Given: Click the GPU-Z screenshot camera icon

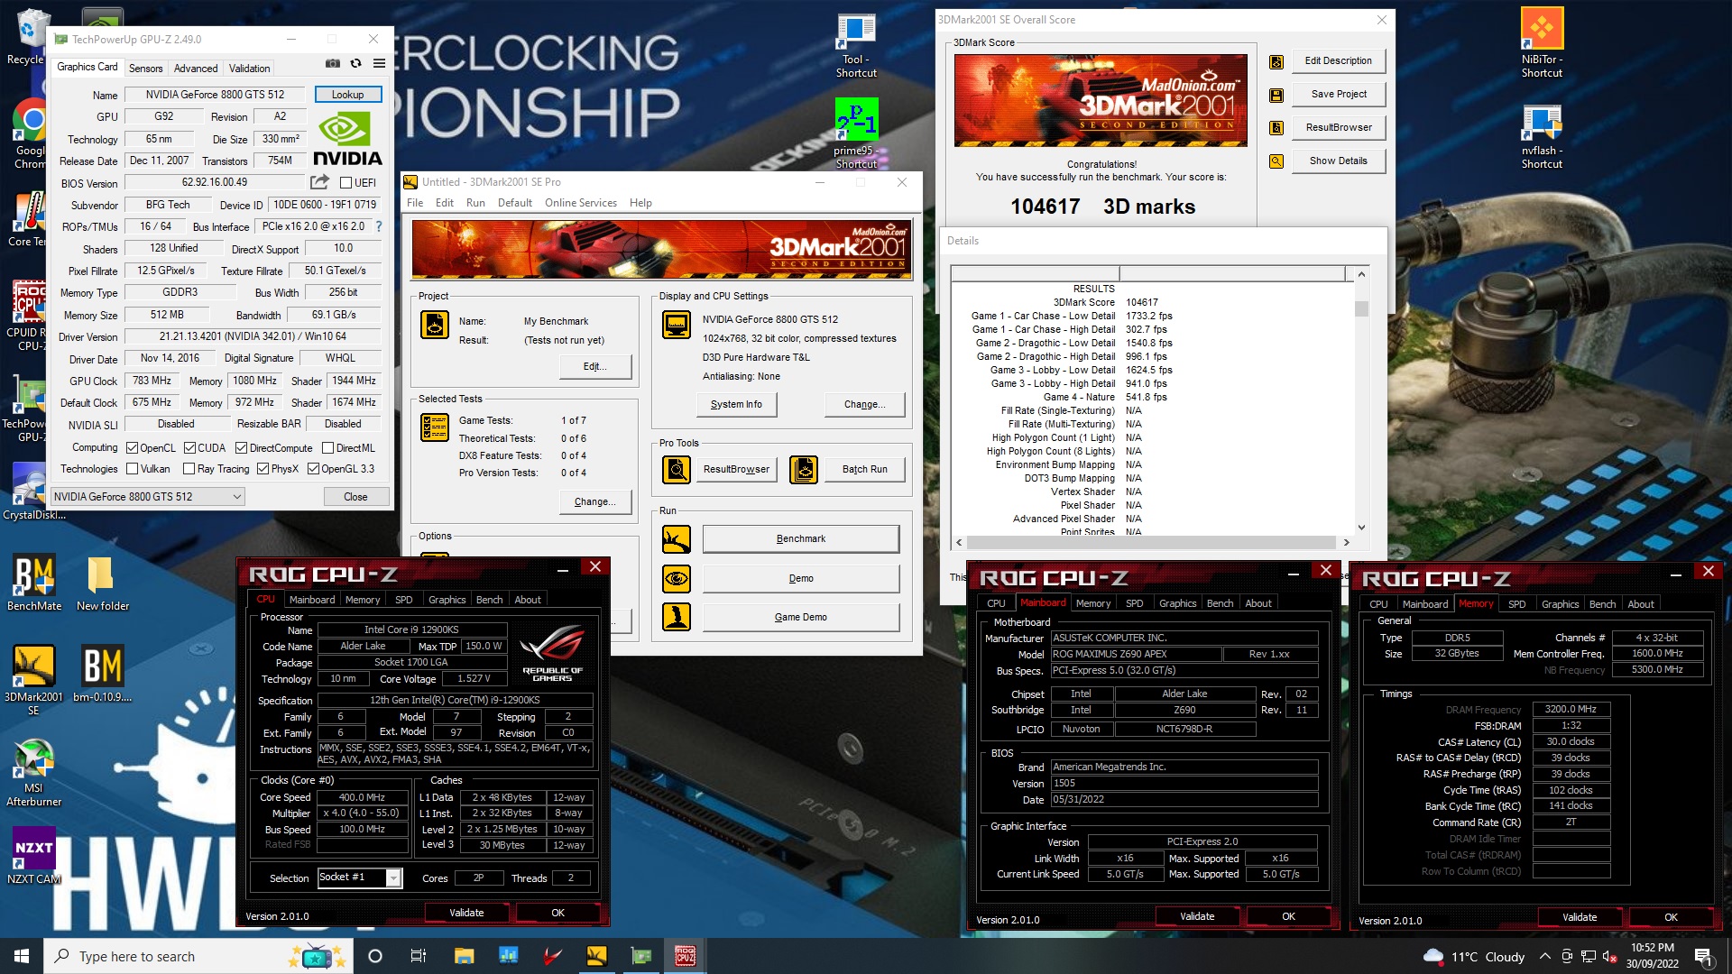Looking at the screenshot, I should [333, 63].
